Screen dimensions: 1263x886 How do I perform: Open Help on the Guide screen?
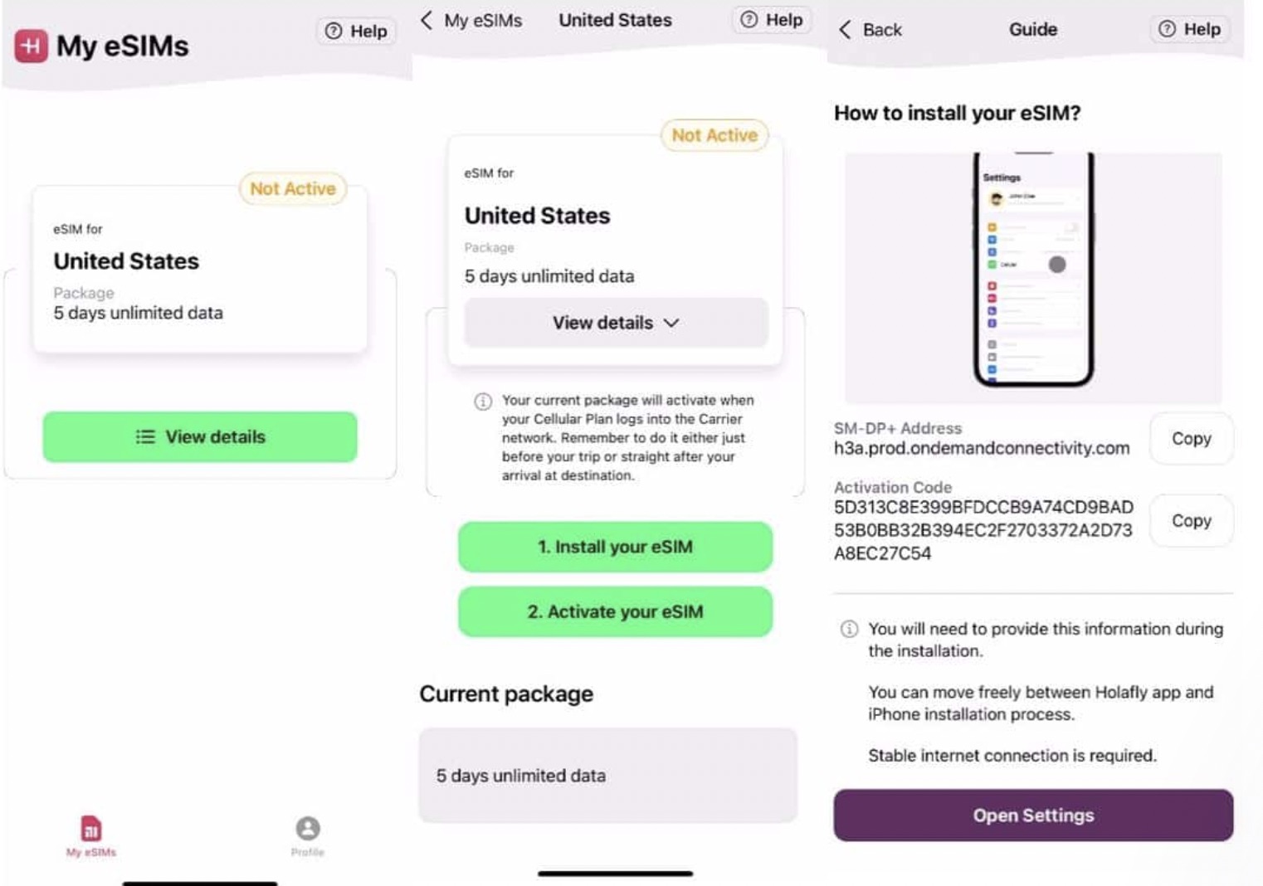(1189, 30)
